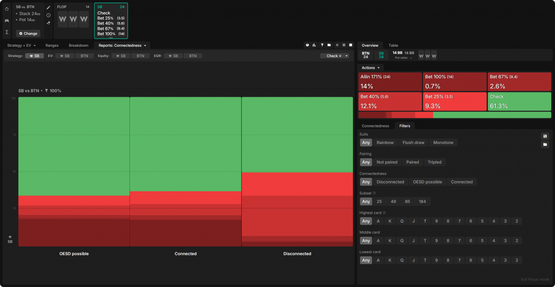The height and width of the screenshot is (287, 555).
Task: Click the Disconnected bar in the chart
Action: (x=297, y=171)
